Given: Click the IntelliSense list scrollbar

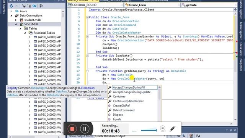Looking at the screenshot, I should pos(159,95).
